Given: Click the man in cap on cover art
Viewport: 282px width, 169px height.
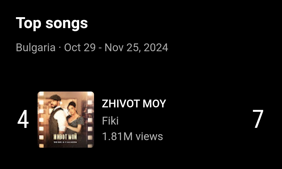Looking at the screenshot, I should pyautogui.click(x=56, y=115).
